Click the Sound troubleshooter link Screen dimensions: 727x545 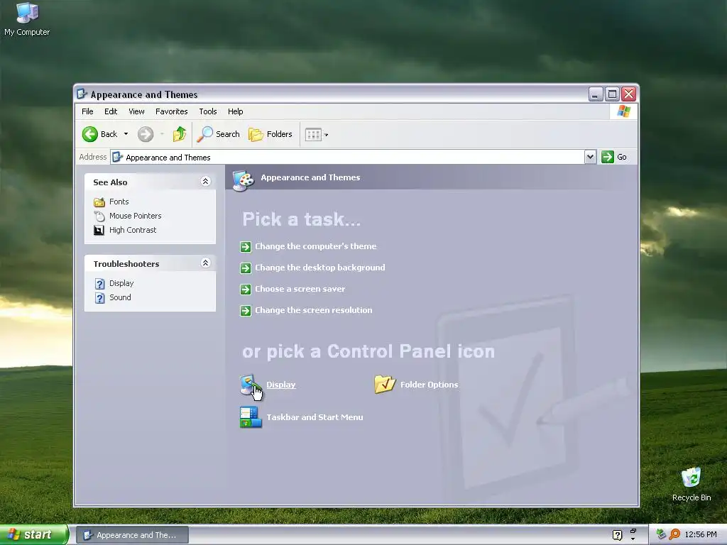click(x=120, y=297)
